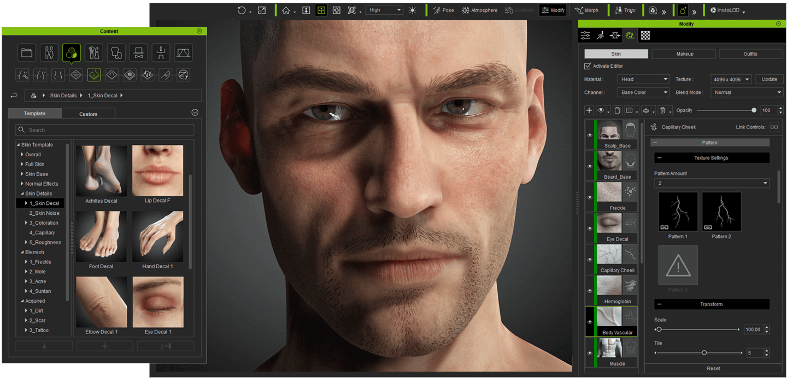Select the Stage content category icon
Screen dimensions: 787x382
(183, 52)
